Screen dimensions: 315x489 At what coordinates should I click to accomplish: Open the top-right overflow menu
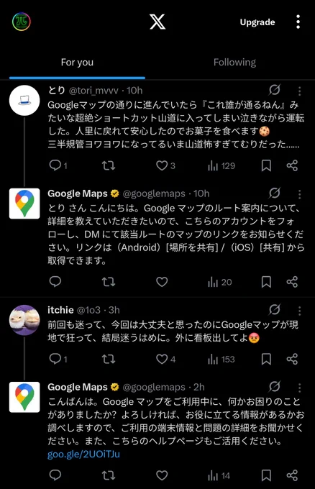click(x=298, y=22)
